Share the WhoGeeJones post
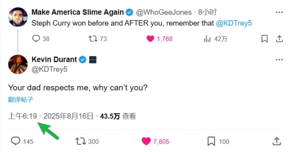The width and height of the screenshot is (292, 152). point(279,39)
